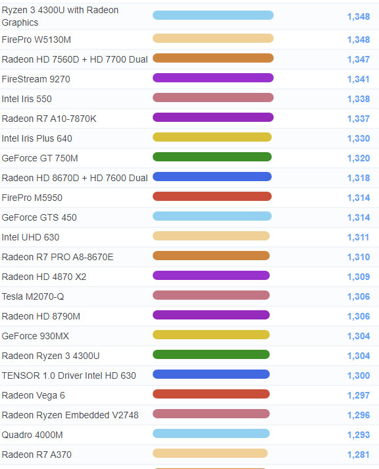Screen dimensions: 379x469
Task: Click score 1,341 for FireStream 9270
Action: tap(358, 79)
